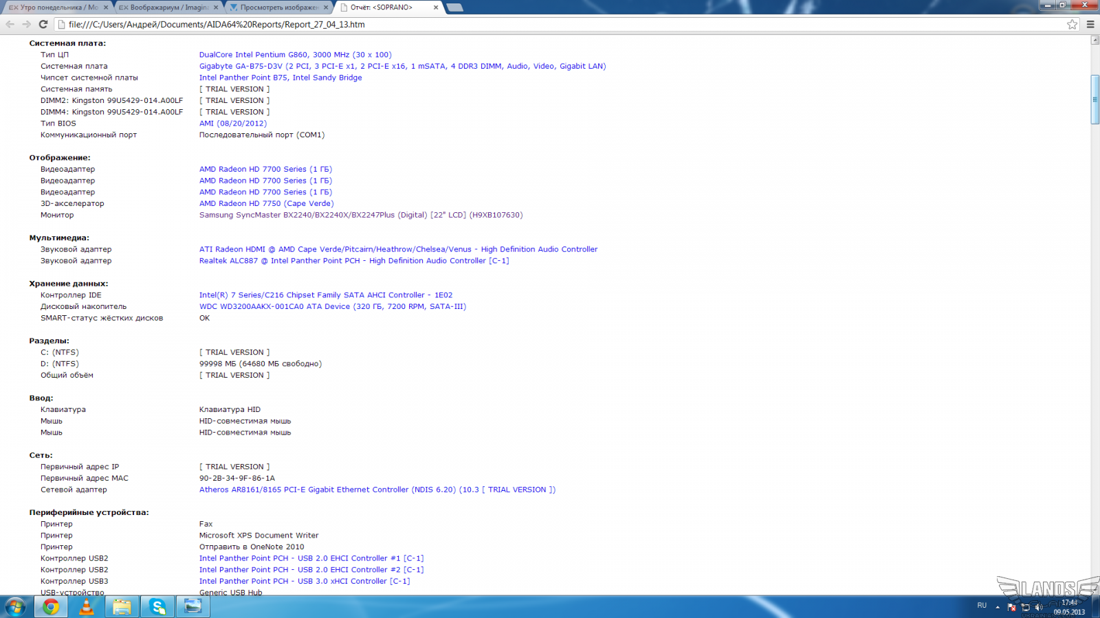The height and width of the screenshot is (618, 1100).
Task: Open the Chrome settings menu icon
Action: [x=1090, y=24]
